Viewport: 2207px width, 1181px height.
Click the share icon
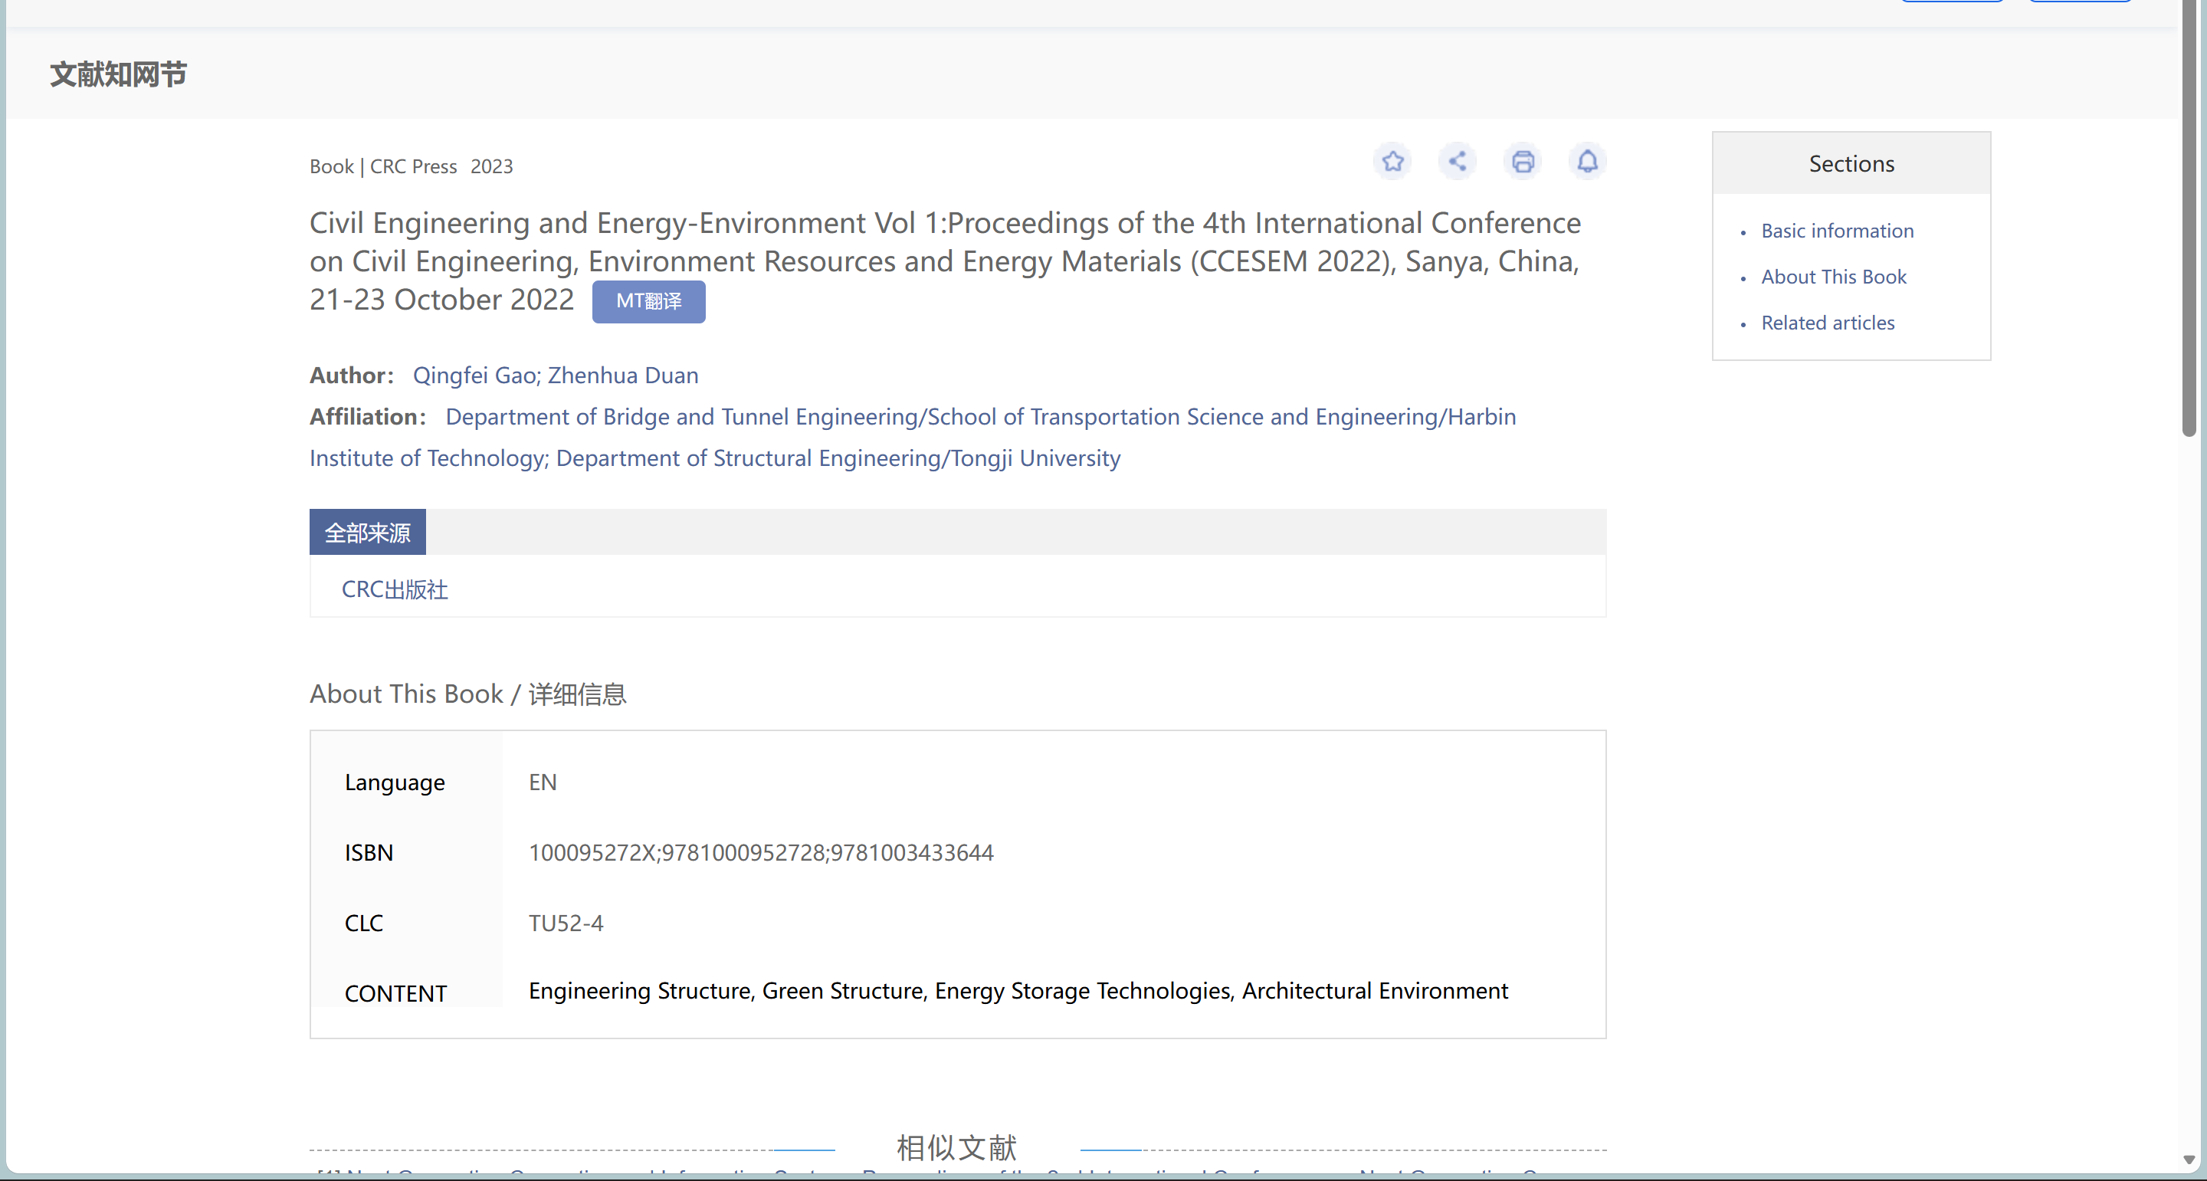(1458, 161)
